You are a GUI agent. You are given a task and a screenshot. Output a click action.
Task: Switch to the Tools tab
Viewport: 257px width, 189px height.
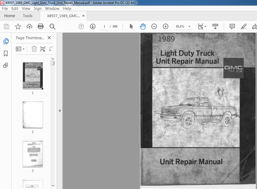click(28, 16)
